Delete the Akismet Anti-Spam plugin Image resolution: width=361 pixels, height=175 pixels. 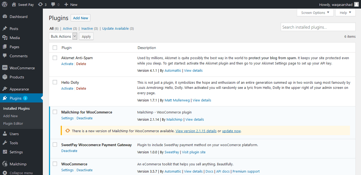pos(81,64)
